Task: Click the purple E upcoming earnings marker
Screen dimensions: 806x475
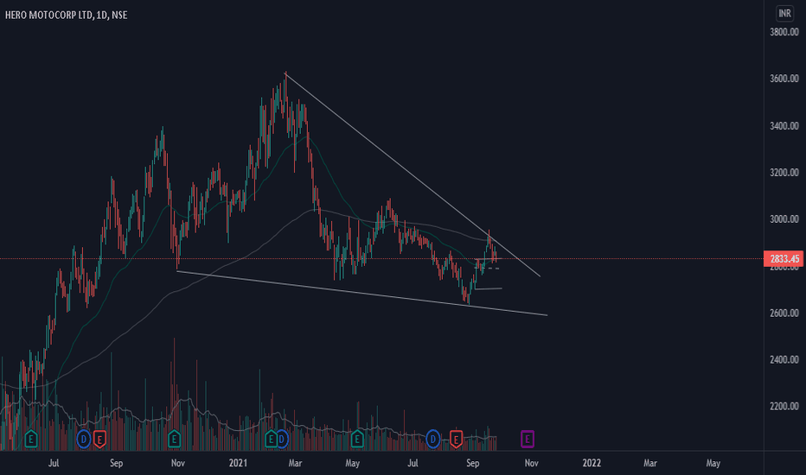Action: pyautogui.click(x=527, y=439)
